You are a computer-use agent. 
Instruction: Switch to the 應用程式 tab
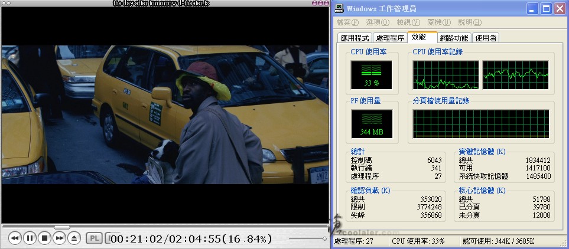(x=355, y=38)
